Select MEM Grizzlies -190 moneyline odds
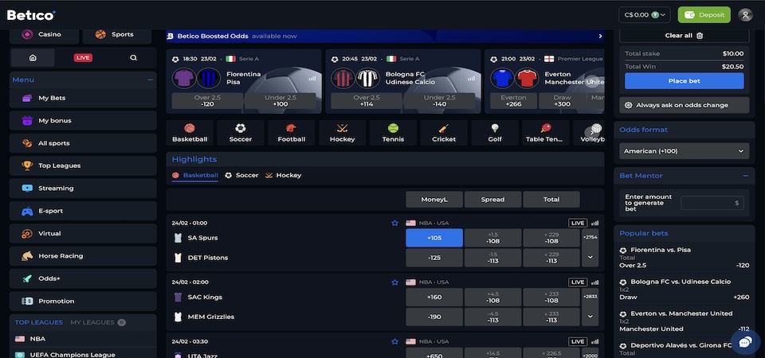This screenshot has height=358, width=765. (434, 317)
